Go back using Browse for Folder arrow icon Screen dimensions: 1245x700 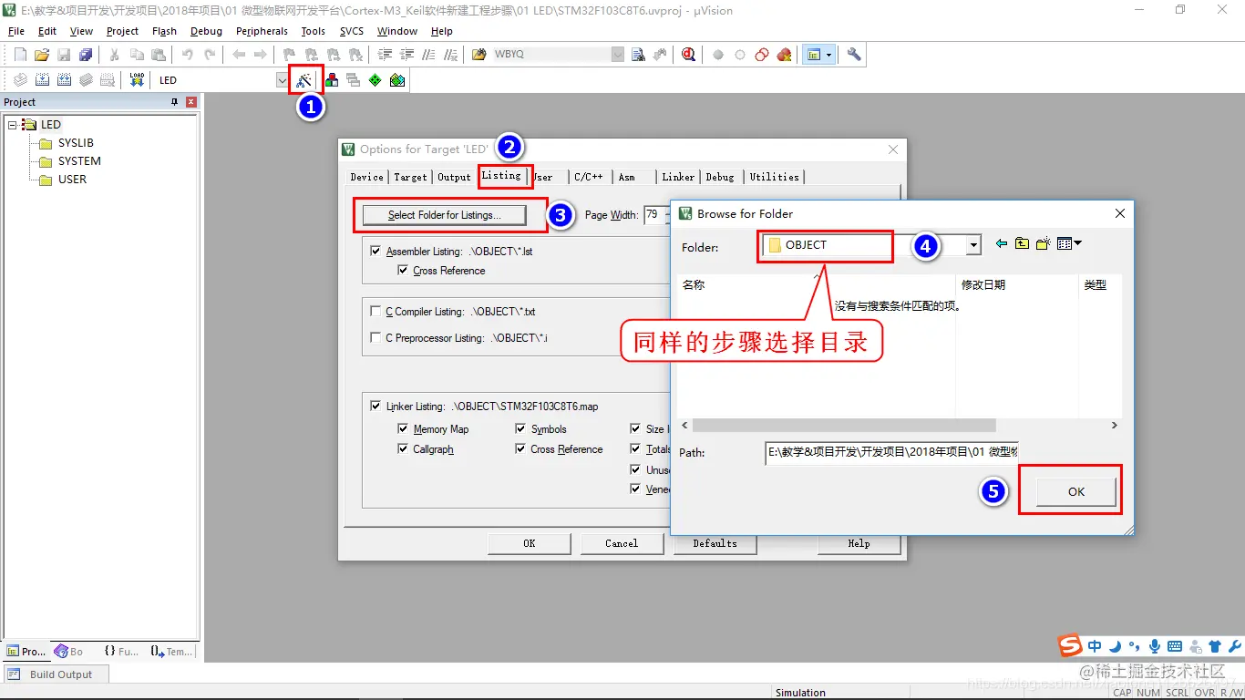pos(1002,243)
